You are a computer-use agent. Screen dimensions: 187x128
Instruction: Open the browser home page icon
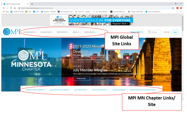coord(15,8)
